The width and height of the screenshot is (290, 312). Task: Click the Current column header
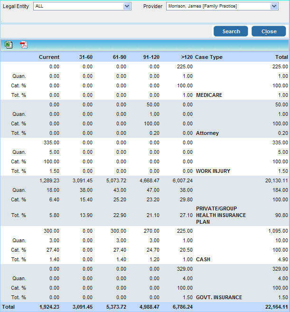[x=49, y=57]
